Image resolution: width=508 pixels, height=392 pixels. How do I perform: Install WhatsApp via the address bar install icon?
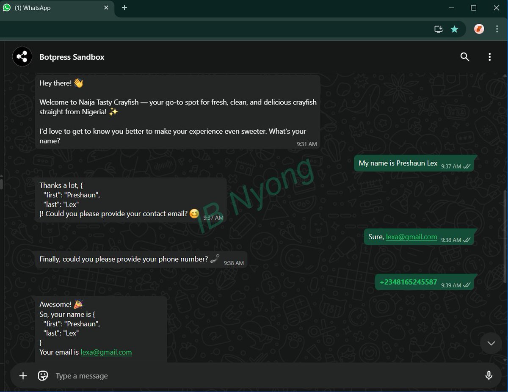coord(438,29)
